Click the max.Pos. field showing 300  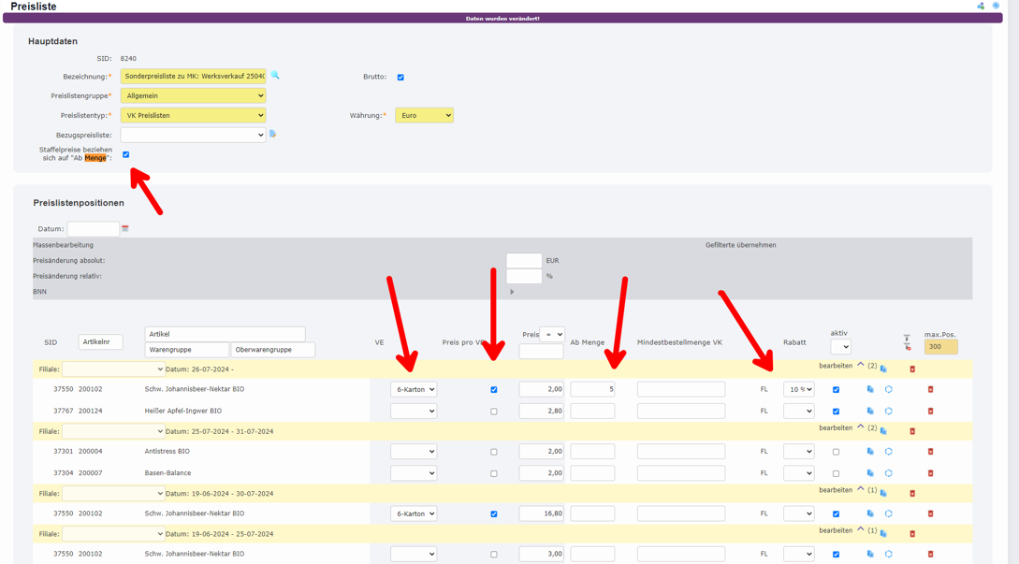click(x=940, y=346)
